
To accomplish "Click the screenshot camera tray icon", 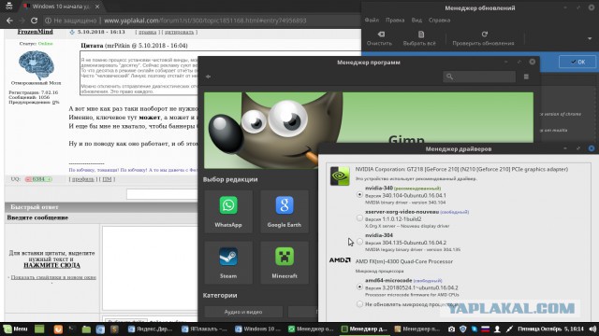I will click(451, 329).
